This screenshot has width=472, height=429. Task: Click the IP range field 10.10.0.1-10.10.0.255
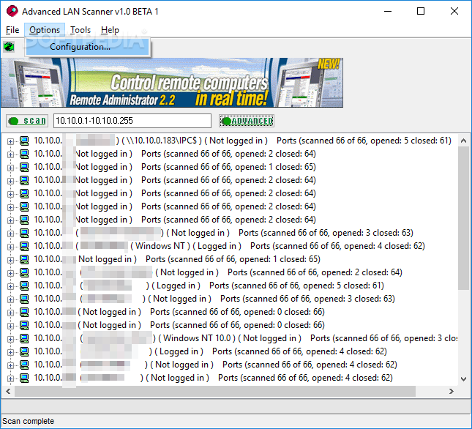pos(132,121)
